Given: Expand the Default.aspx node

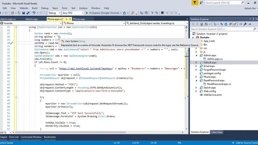Looking at the screenshot, I should pos(196,62).
